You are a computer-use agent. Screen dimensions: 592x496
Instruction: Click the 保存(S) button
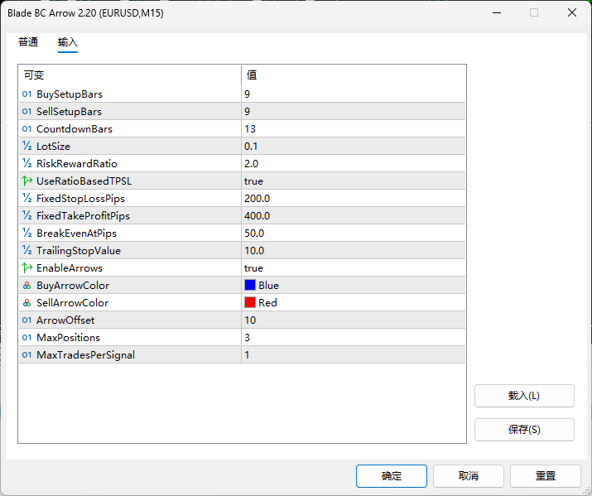524,430
